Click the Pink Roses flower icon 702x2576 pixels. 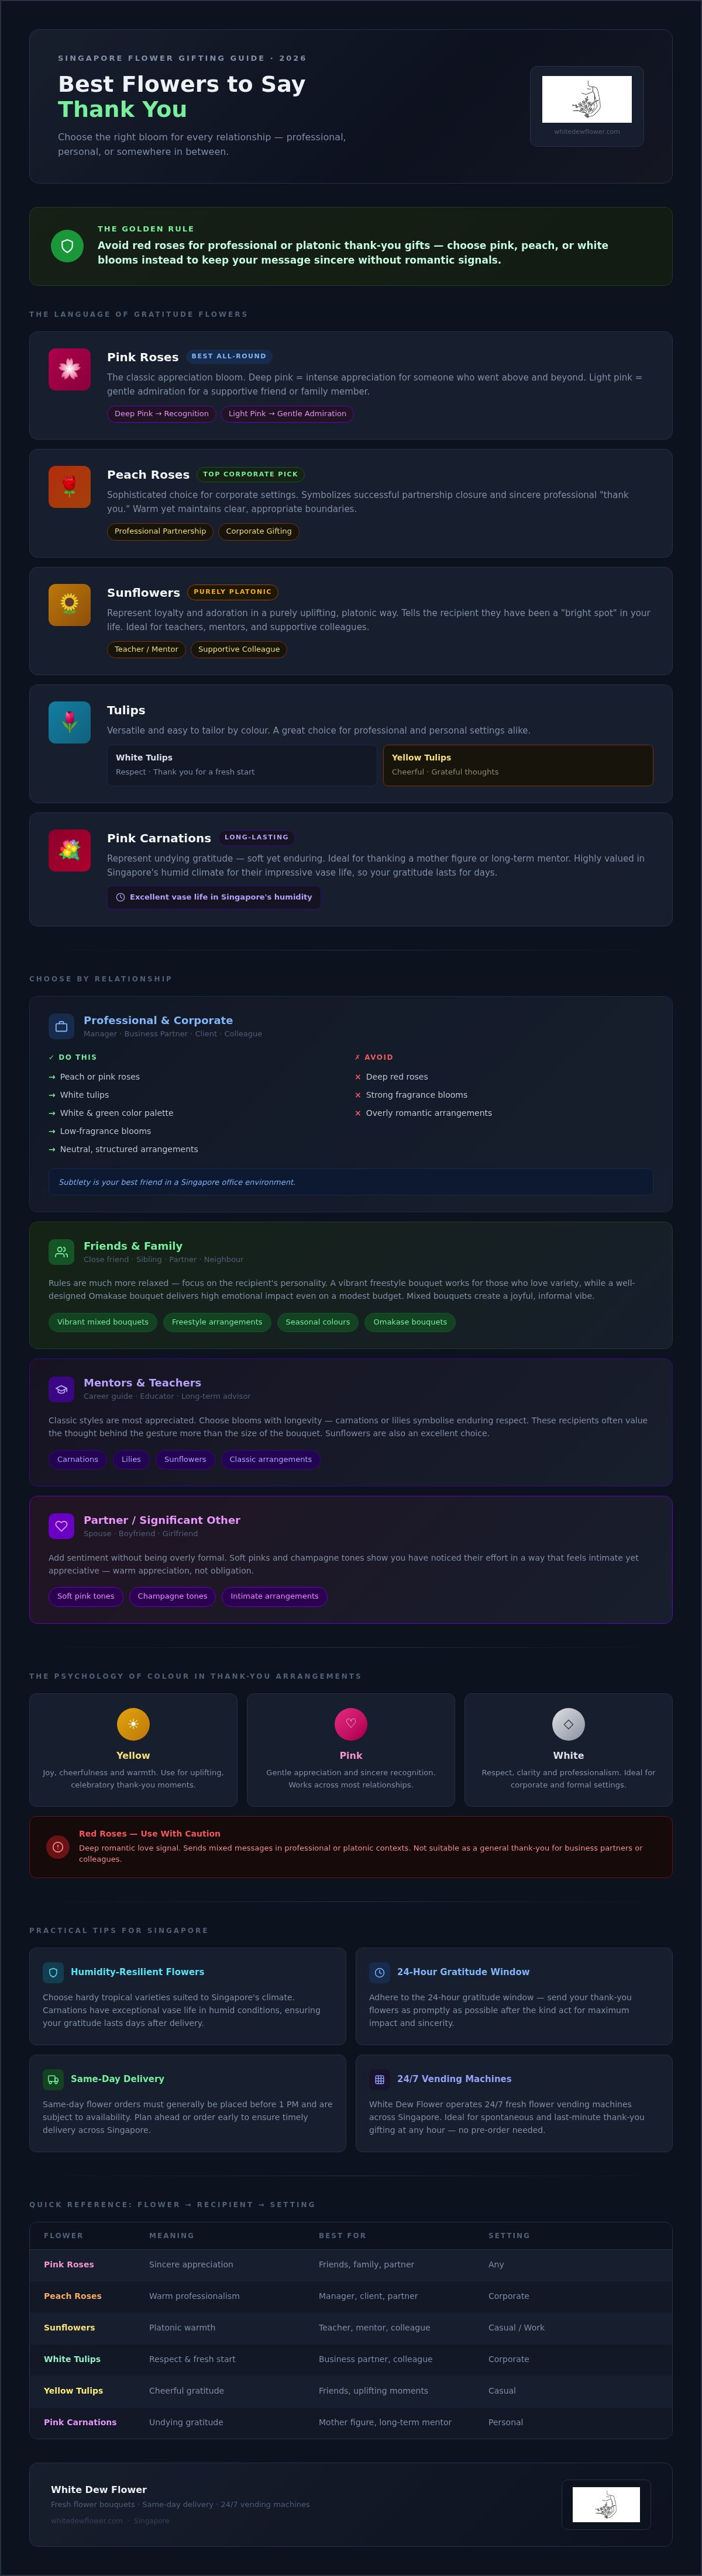69,369
